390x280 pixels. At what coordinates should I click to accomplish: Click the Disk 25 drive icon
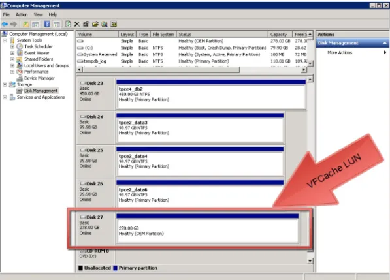83,150
